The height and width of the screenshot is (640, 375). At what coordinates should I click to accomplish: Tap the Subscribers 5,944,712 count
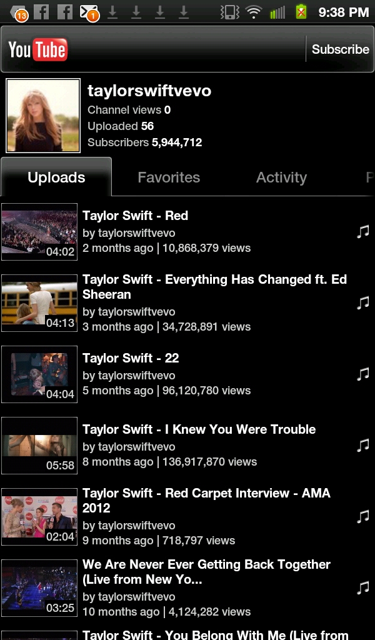point(145,142)
